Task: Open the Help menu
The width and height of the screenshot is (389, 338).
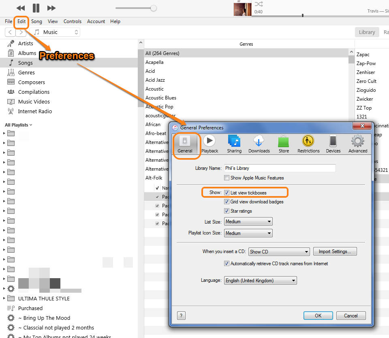Action: click(x=115, y=21)
